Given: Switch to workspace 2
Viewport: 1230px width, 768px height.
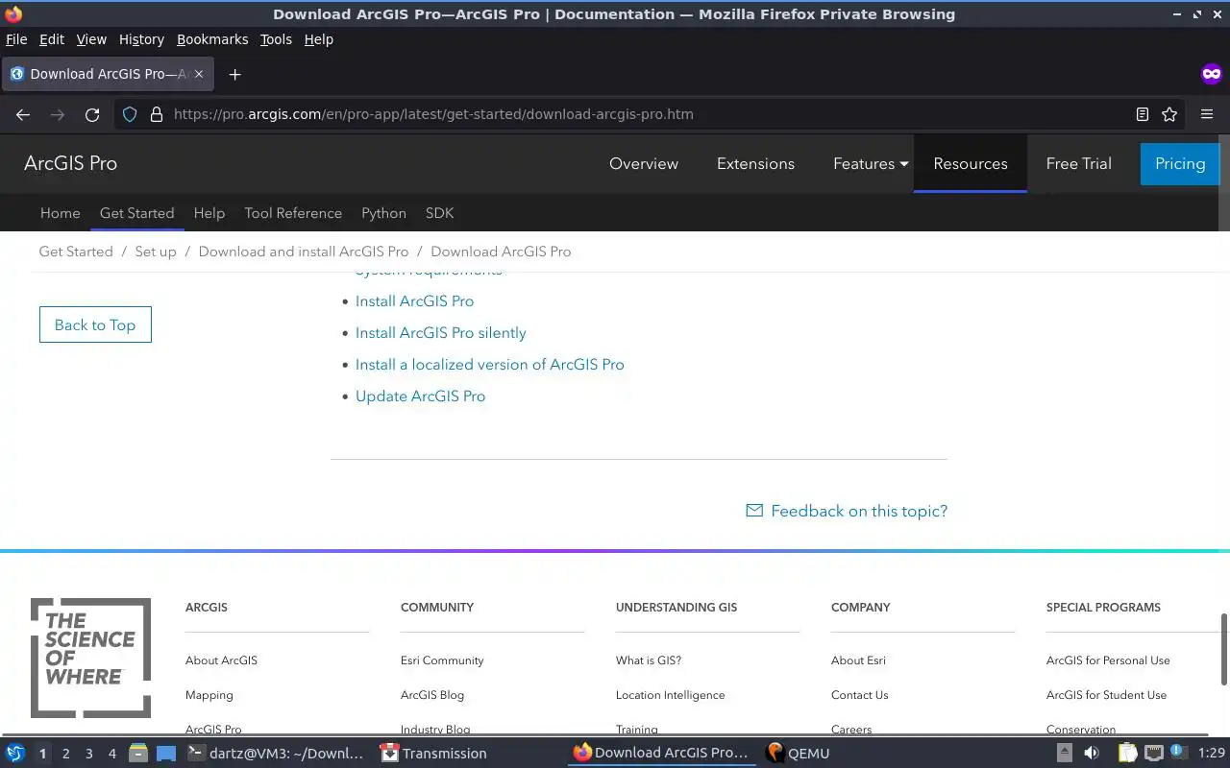Looking at the screenshot, I should point(65,754).
